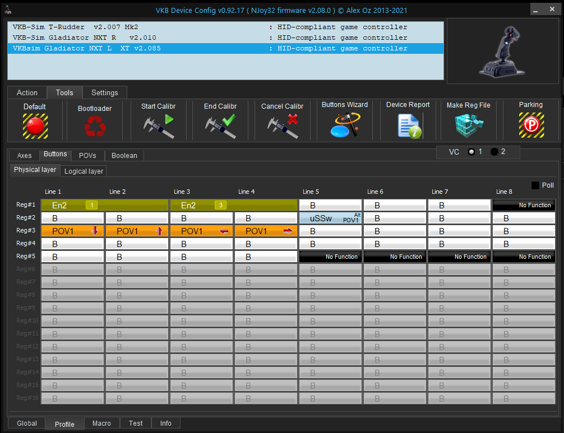This screenshot has height=433, width=564.
Task: Switch to the Tools tab
Action: tap(64, 93)
